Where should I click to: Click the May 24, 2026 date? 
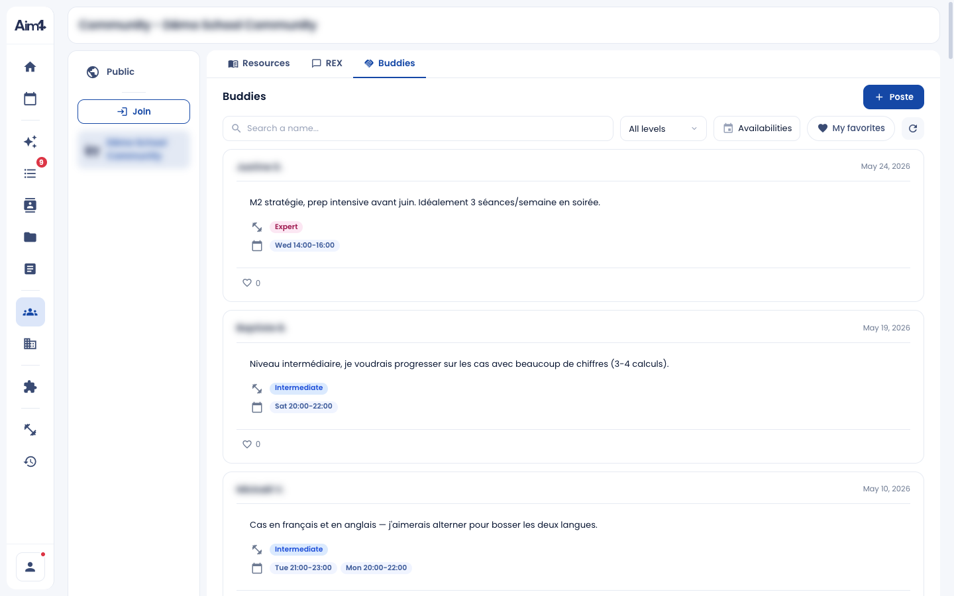[885, 166]
